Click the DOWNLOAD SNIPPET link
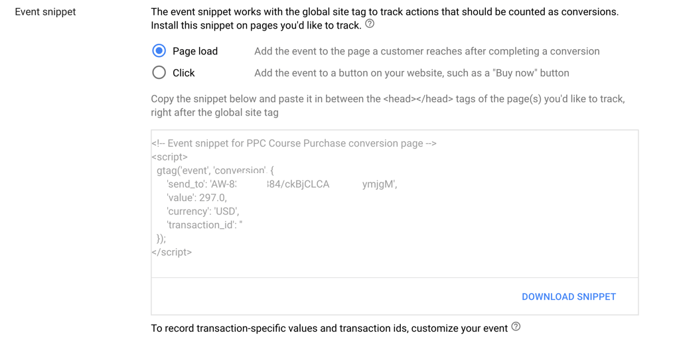Screen dimensions: 679x341 569,297
